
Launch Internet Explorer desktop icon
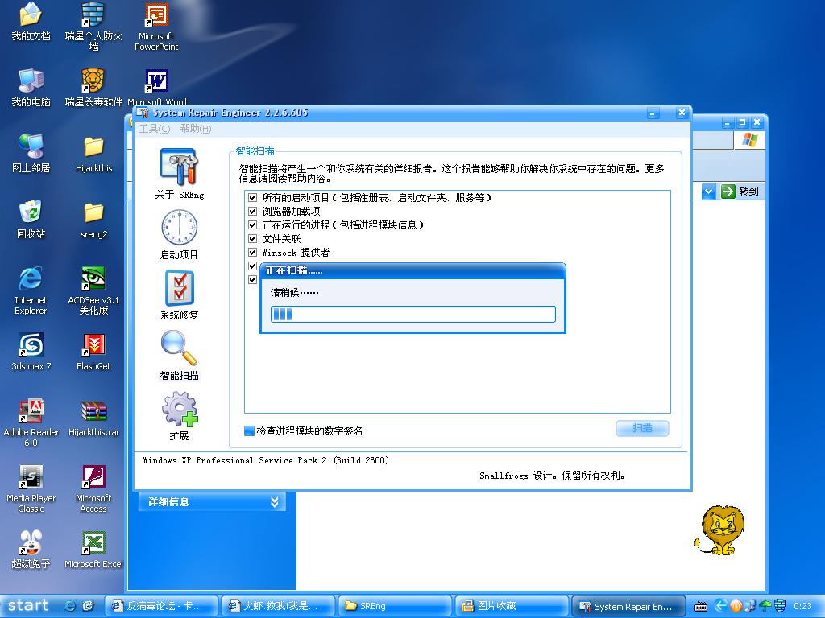pos(31,291)
